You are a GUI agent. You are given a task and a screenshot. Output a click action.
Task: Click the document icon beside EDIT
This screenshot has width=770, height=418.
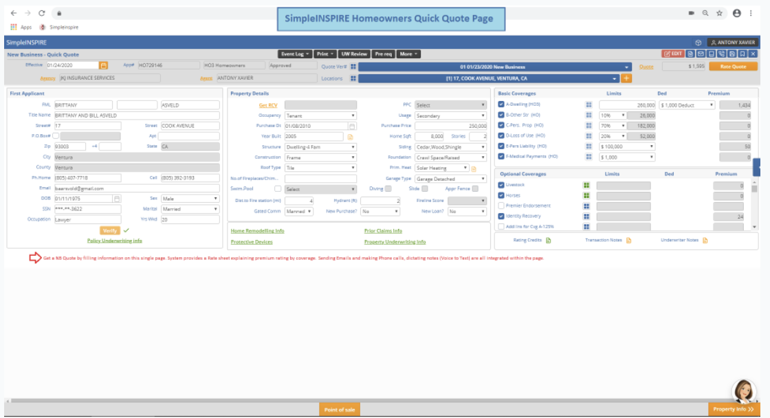pos(690,54)
